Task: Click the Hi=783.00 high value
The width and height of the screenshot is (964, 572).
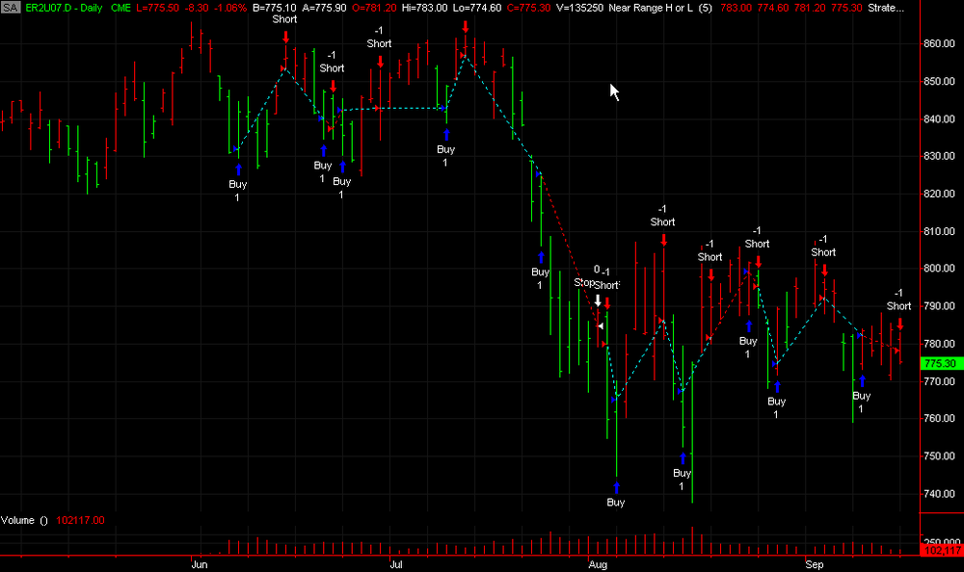Action: pyautogui.click(x=425, y=8)
